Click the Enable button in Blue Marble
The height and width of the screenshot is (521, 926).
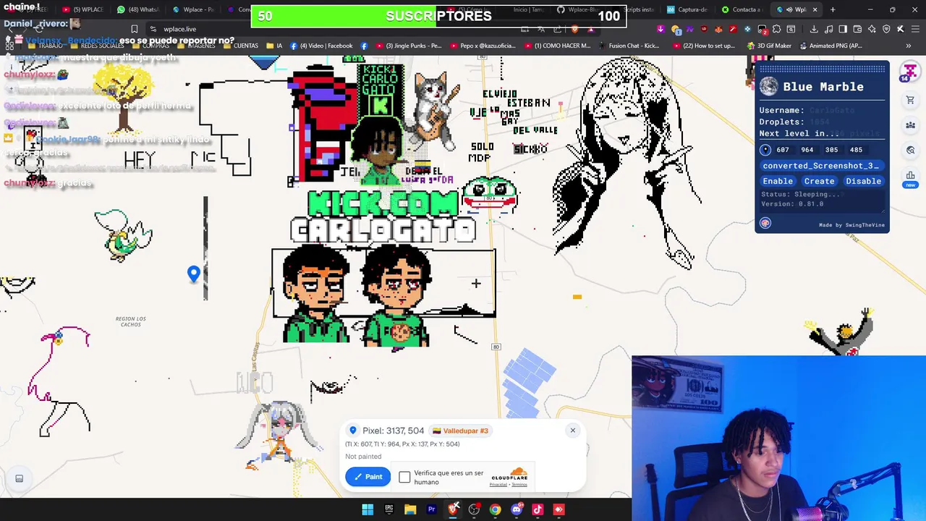(x=778, y=181)
